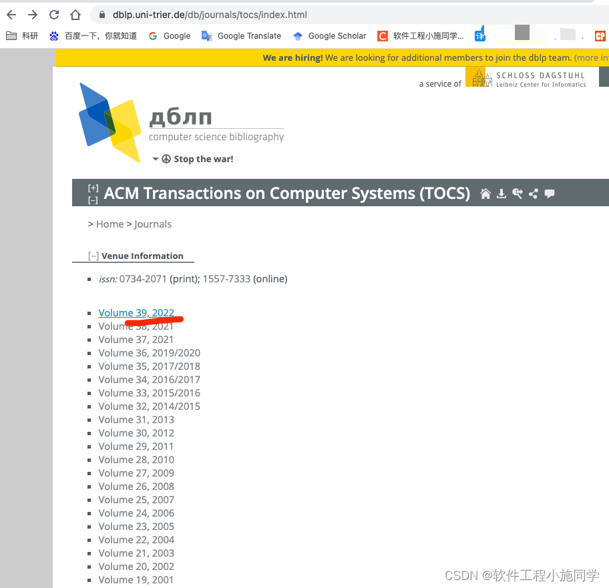Open Volume 29, 2011

[136, 447]
